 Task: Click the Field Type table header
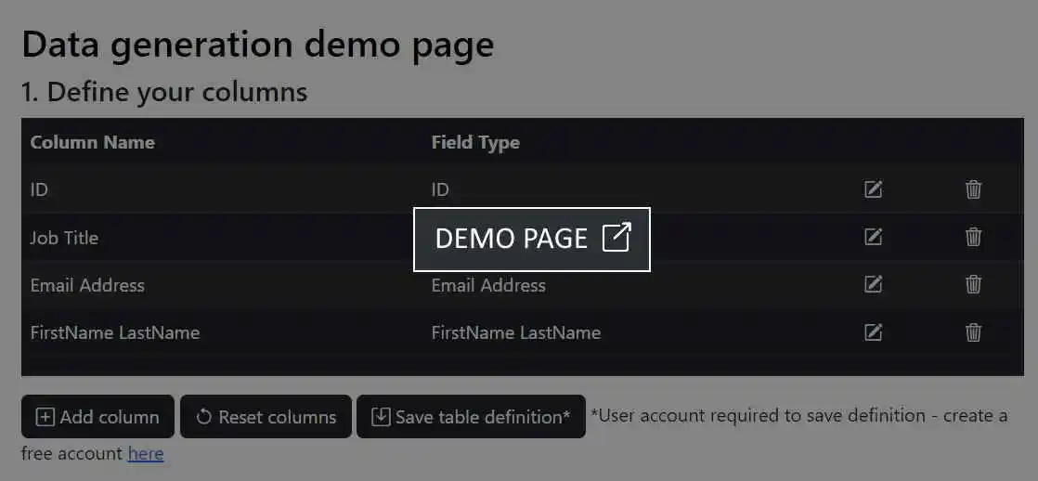475,142
